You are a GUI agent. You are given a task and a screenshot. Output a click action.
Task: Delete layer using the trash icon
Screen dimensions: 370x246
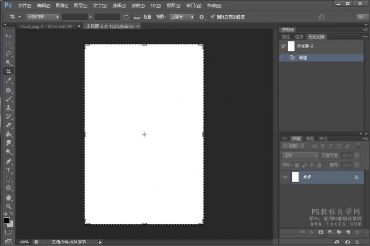click(x=357, y=231)
